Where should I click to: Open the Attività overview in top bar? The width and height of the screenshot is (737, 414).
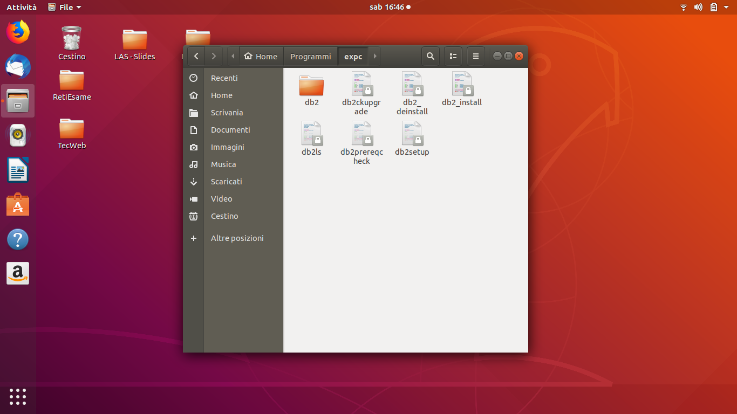pos(22,7)
